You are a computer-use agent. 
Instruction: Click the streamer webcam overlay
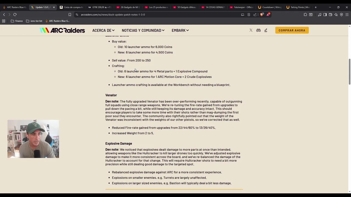[x=33, y=139]
